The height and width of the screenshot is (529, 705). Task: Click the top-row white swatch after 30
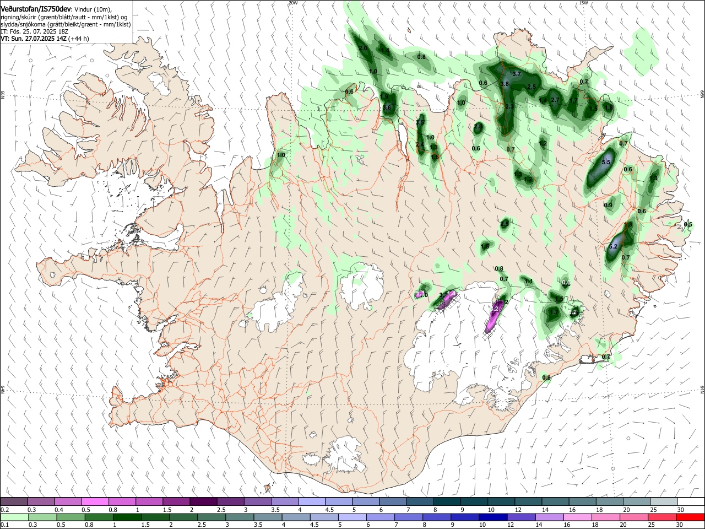tap(691, 502)
